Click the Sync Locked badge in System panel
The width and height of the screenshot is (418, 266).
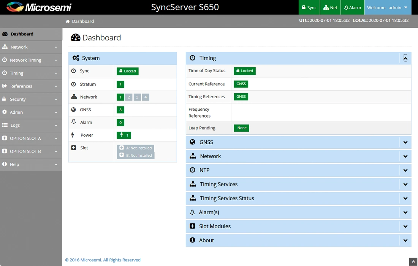click(127, 71)
